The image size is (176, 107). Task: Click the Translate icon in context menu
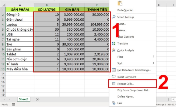coord(114,43)
